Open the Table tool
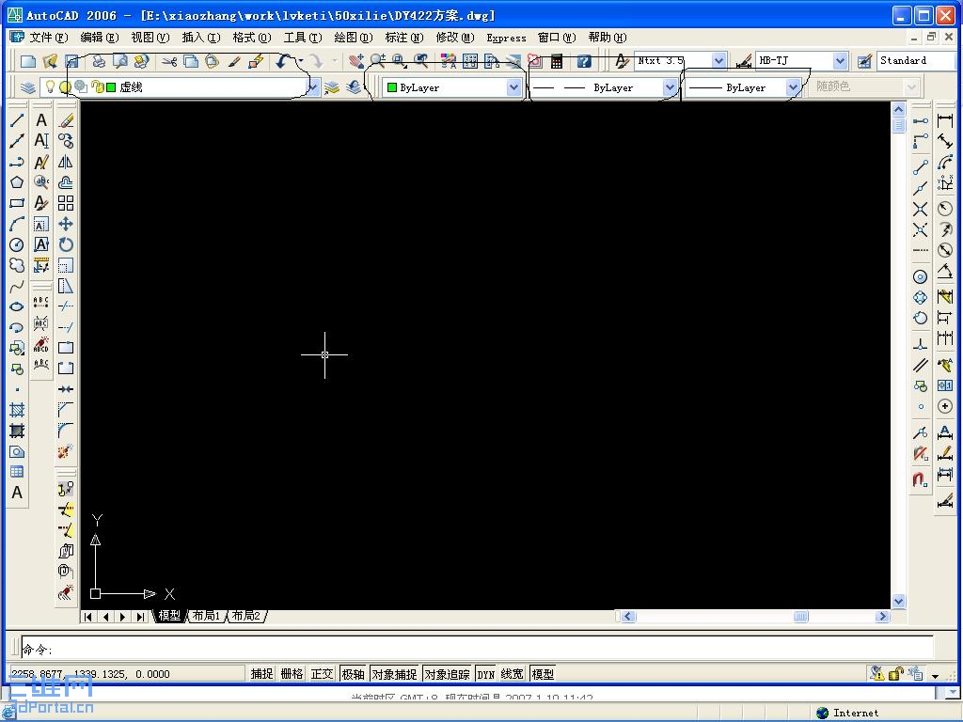Viewport: 963px width, 722px height. (17, 472)
